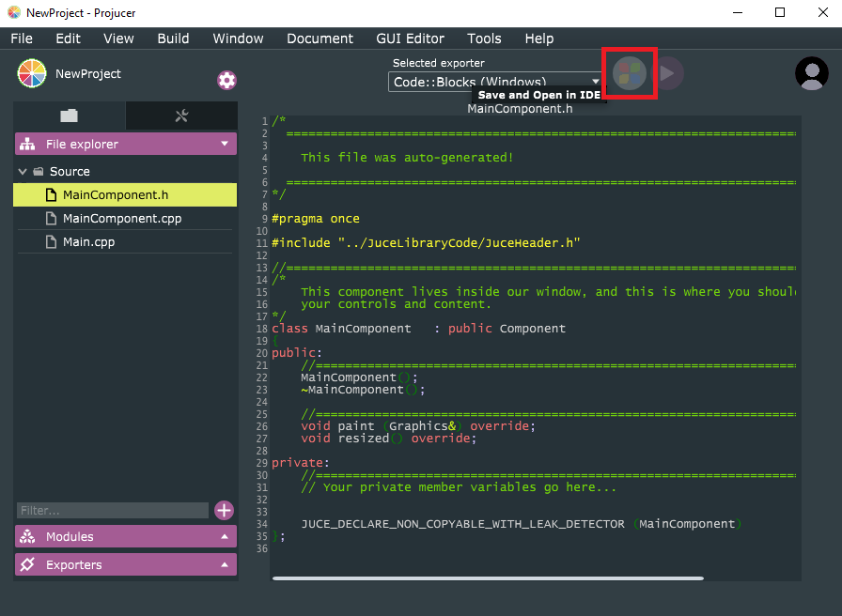Click the JUCE_DECLARE_NON_COPYABLE_WITH_LEAK_DETECTOR line
The height and width of the screenshot is (616, 842).
(521, 524)
